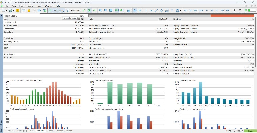Image resolution: width=257 pixels, height=133 pixels.
Task: Switch to the Inputs tab
Action: (x=31, y=131)
